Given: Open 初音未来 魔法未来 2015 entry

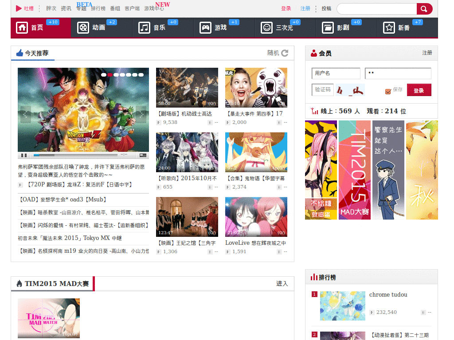Looking at the screenshot, I should pyautogui.click(x=70, y=238).
